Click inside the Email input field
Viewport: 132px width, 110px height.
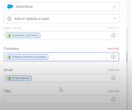[61, 78]
